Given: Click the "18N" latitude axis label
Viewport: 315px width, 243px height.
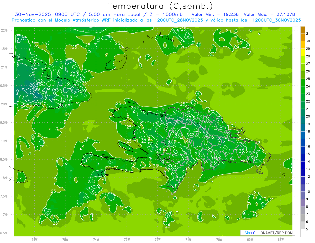Looking at the screenshot, I should pos(4,178).
